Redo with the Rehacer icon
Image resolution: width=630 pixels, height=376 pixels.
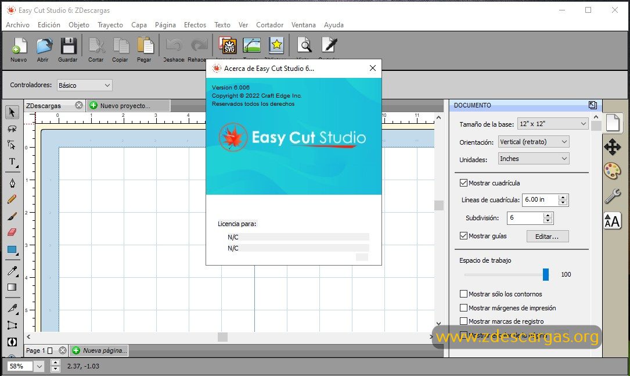click(199, 45)
